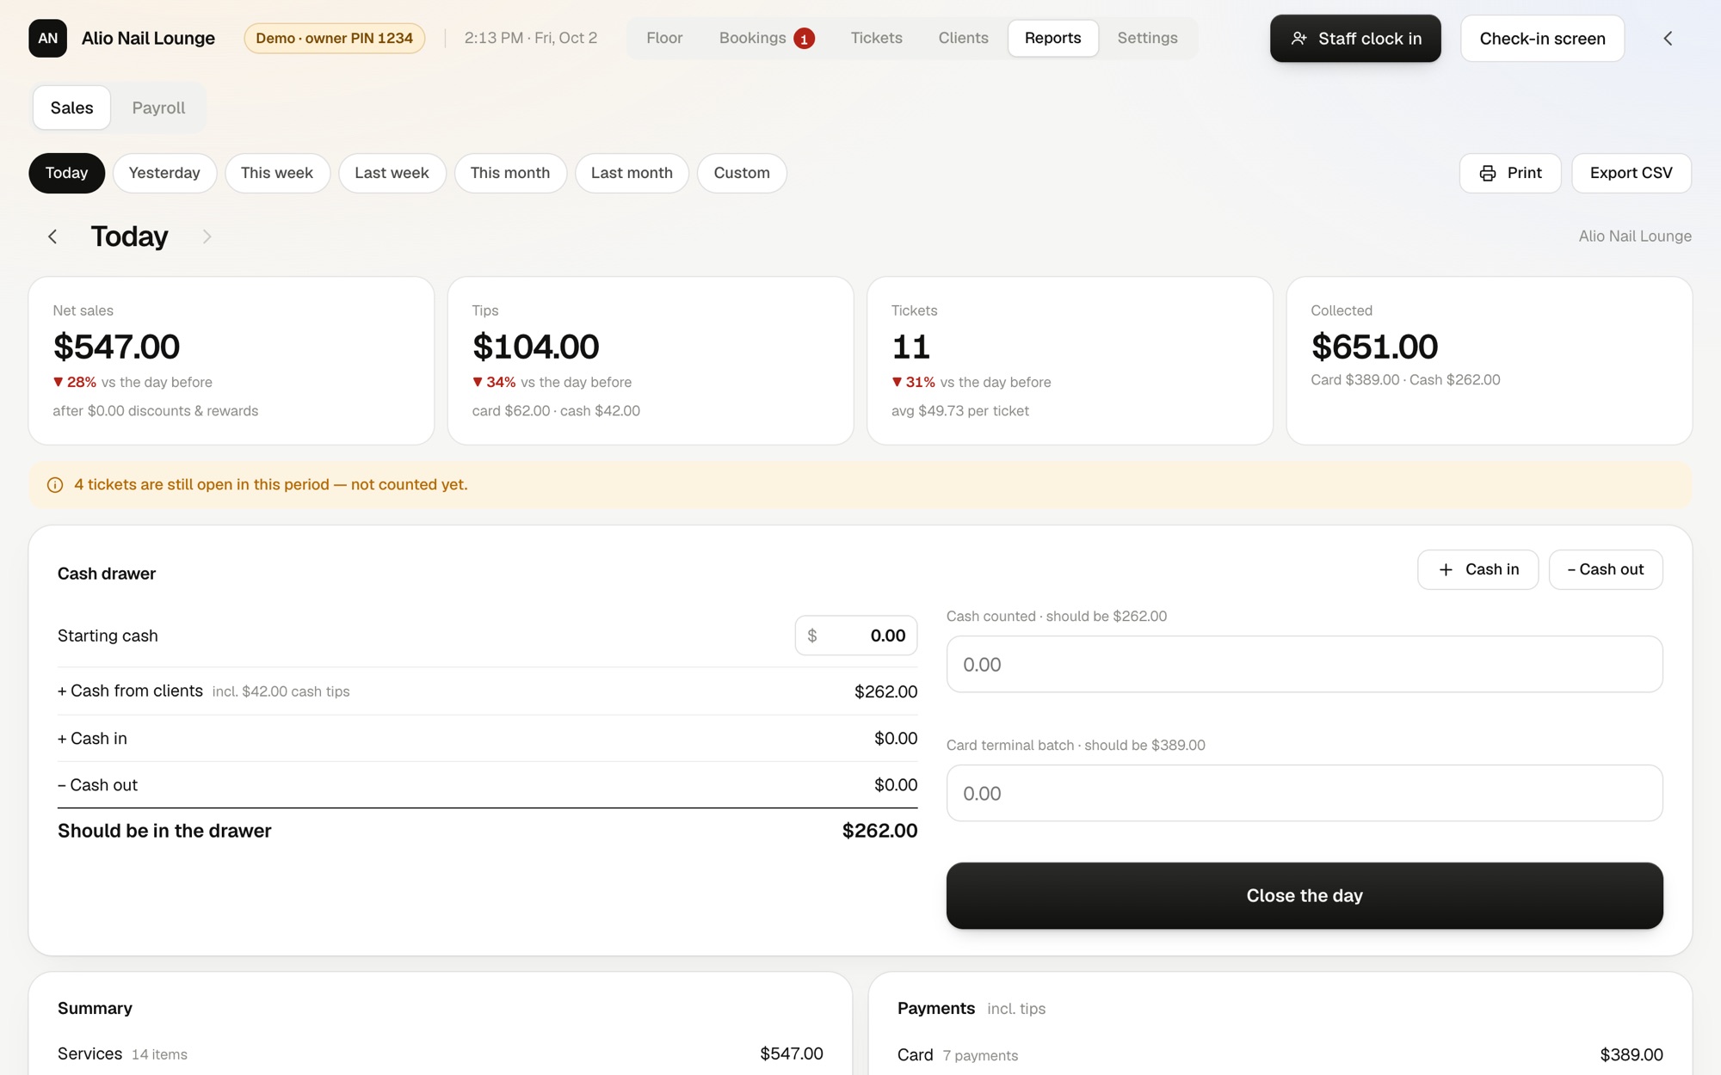The width and height of the screenshot is (1721, 1075).
Task: Open the Tickets tab
Action: click(x=876, y=38)
